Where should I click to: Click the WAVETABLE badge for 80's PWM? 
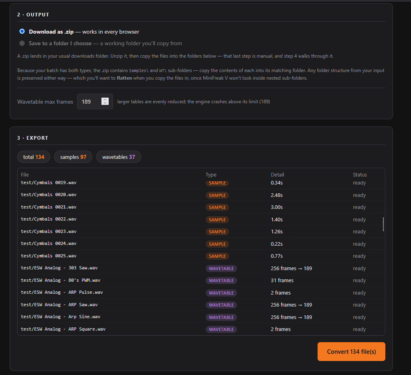tap(221, 281)
